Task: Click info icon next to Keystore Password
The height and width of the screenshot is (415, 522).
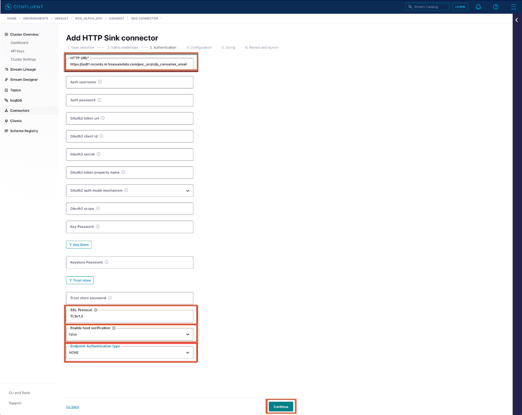Action: [x=106, y=262]
